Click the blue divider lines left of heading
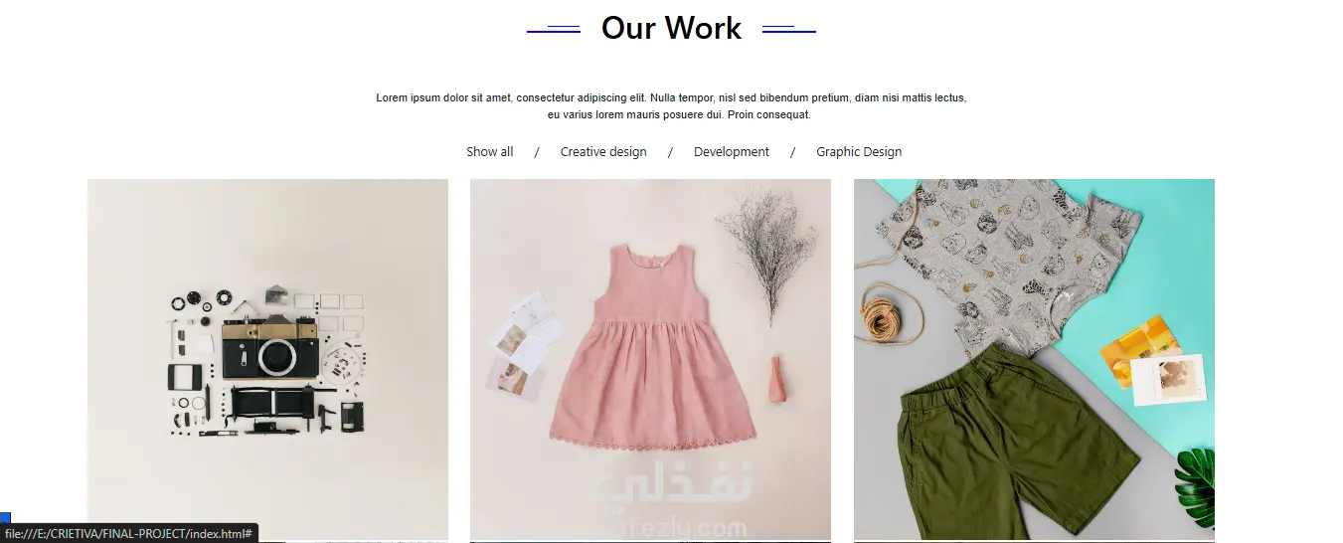 [554, 30]
